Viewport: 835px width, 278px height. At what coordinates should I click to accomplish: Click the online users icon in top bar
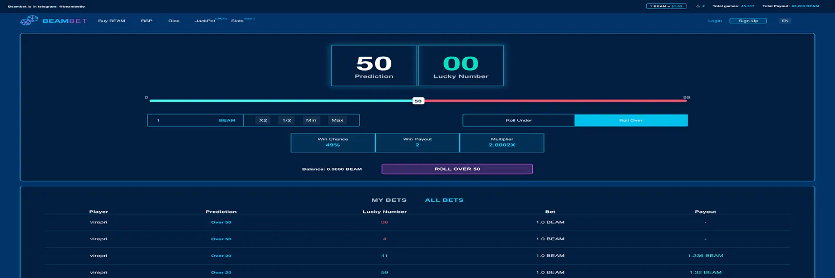coord(698,6)
